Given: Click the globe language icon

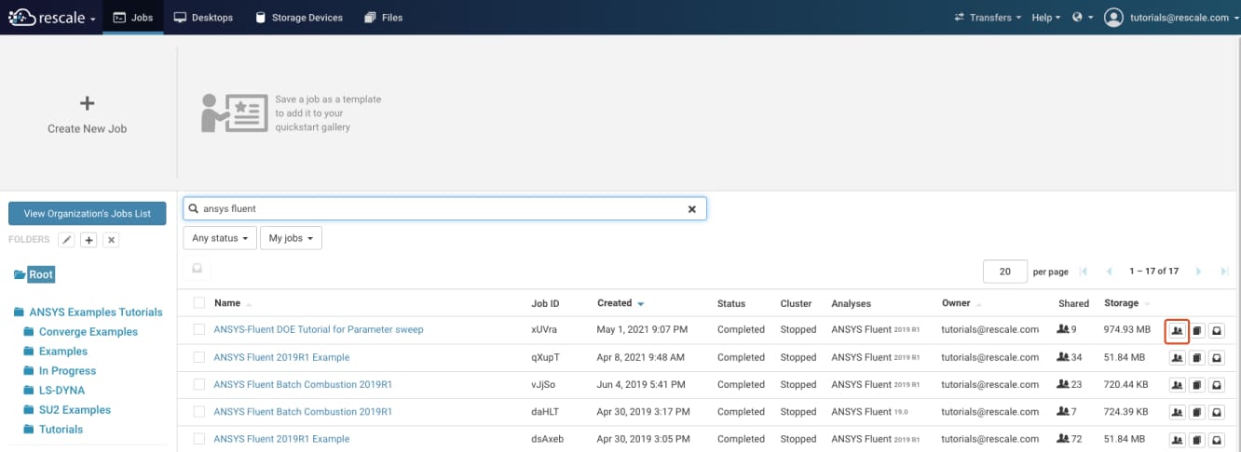Looking at the screenshot, I should tap(1078, 18).
